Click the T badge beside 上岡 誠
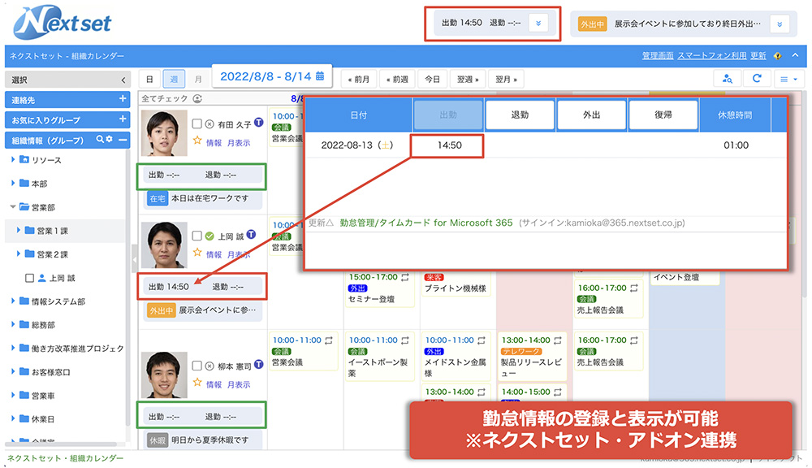 pos(251,235)
